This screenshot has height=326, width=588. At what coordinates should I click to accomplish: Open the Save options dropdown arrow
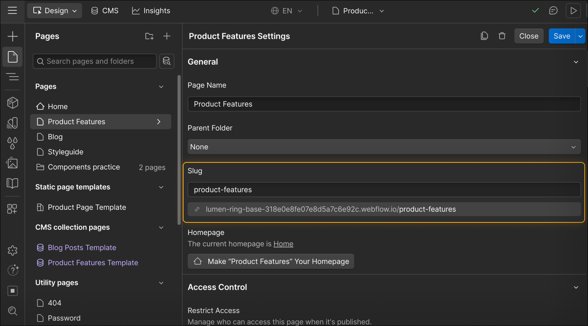tap(580, 36)
